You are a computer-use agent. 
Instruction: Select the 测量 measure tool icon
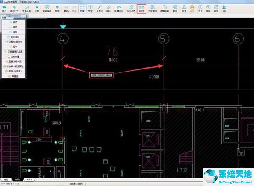[82, 8]
